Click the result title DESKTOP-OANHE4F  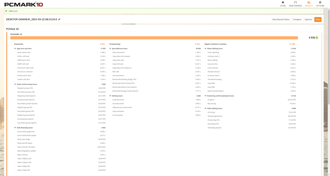tap(32, 19)
